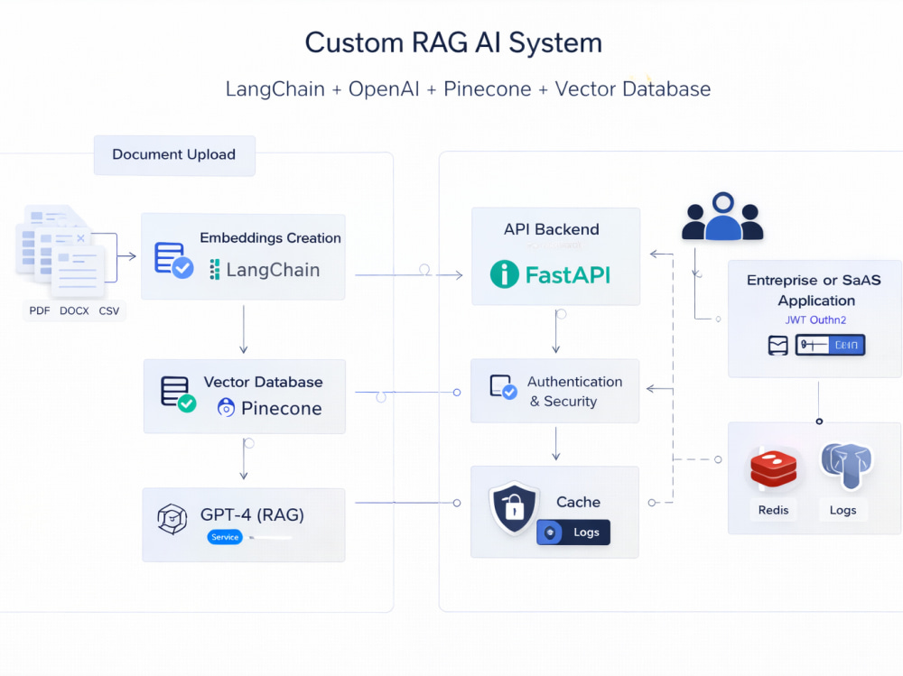This screenshot has width=903, height=676.
Task: Click the stacked documents icon
Action: pyautogui.click(x=61, y=252)
